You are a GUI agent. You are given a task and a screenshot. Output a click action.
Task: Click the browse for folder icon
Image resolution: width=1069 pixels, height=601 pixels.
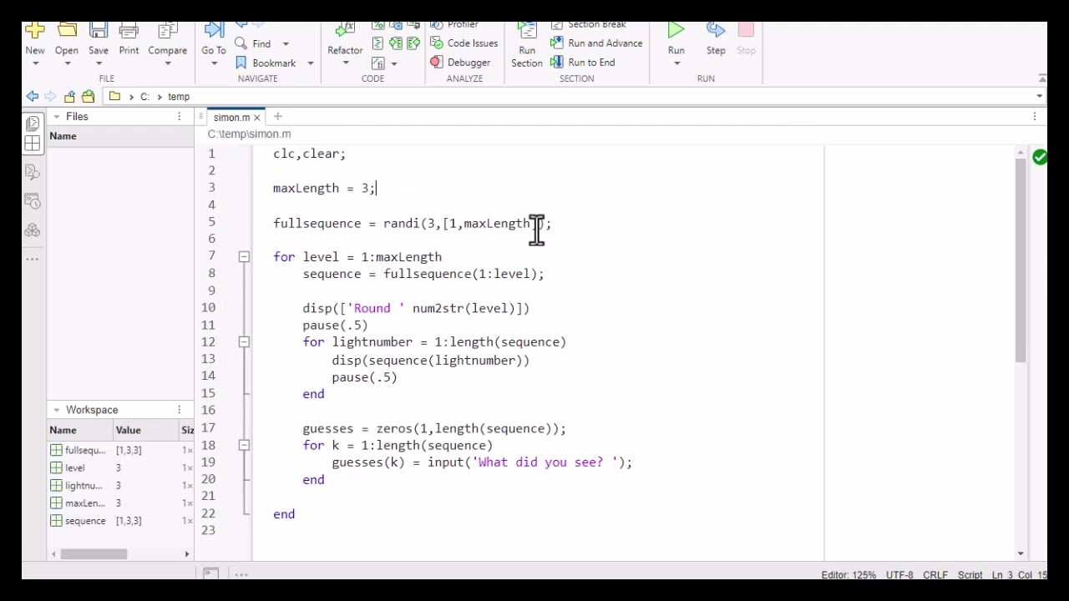click(88, 97)
